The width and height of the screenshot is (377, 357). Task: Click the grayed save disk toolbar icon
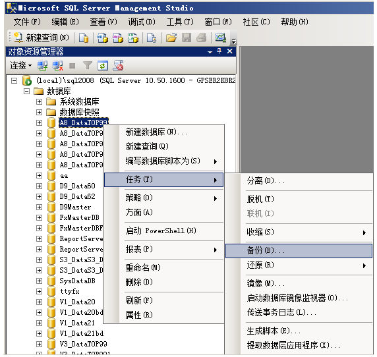pyautogui.click(x=187, y=38)
